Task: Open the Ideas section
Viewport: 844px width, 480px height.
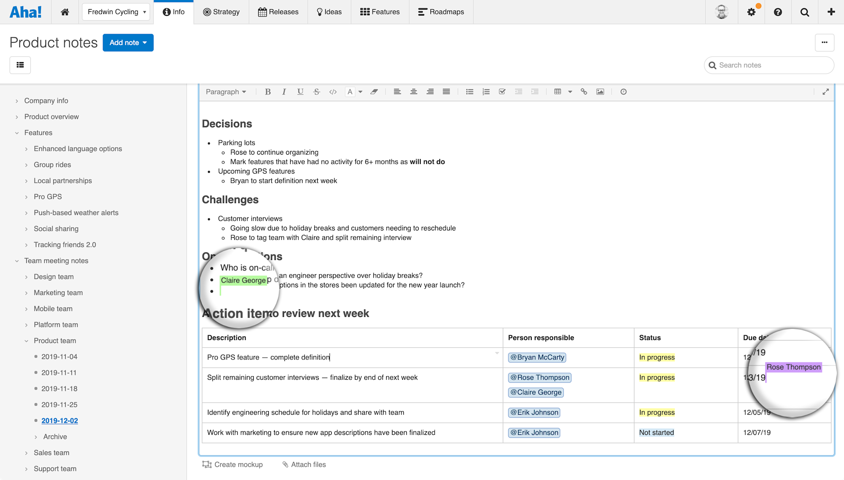Action: click(x=329, y=12)
